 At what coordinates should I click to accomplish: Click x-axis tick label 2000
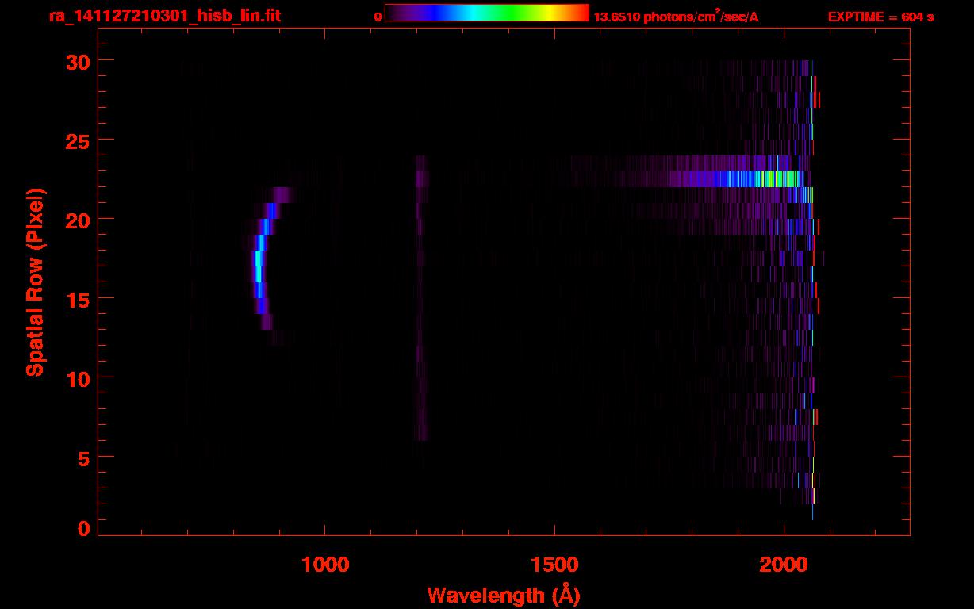point(784,565)
